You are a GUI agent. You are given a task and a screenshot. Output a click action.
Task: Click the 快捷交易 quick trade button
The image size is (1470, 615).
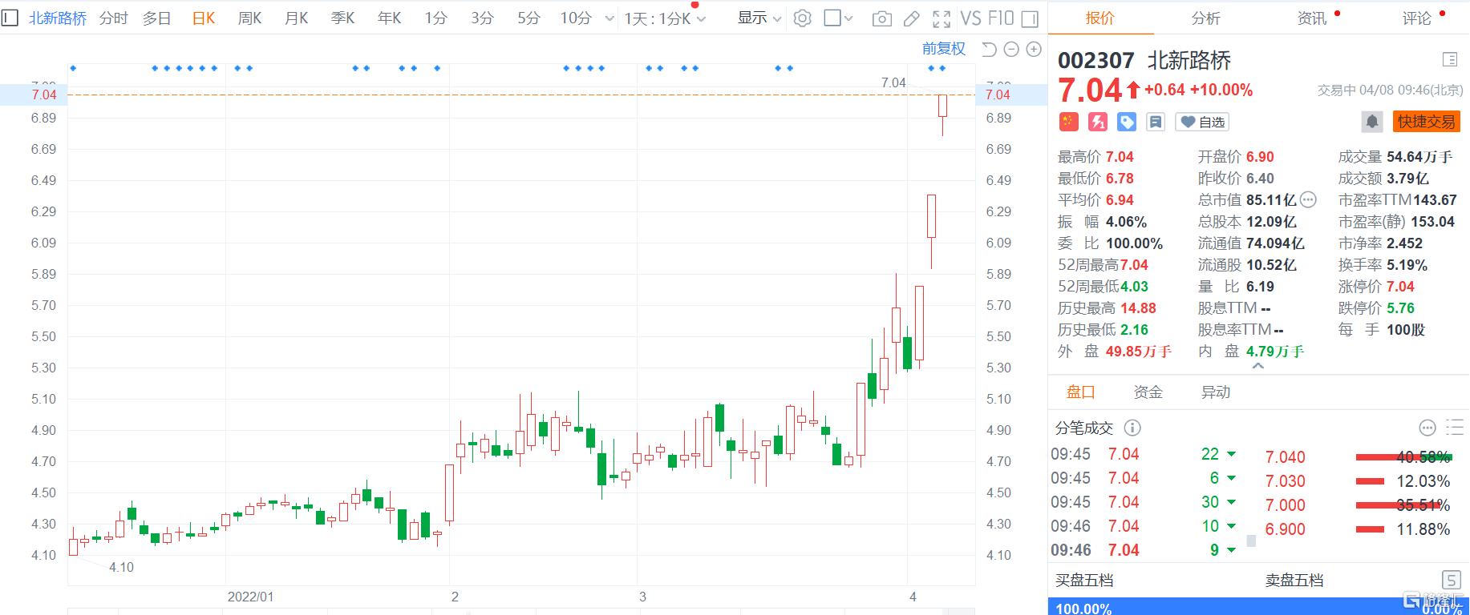pos(1426,122)
